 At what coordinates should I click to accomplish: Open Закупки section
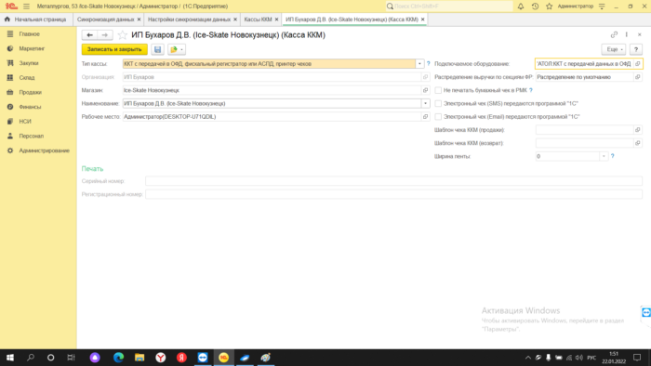click(x=29, y=63)
